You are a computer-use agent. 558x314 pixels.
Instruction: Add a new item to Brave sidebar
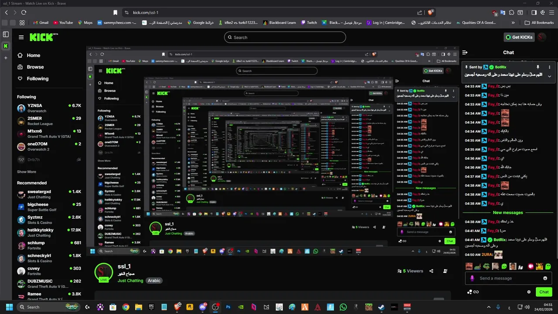coord(6,58)
